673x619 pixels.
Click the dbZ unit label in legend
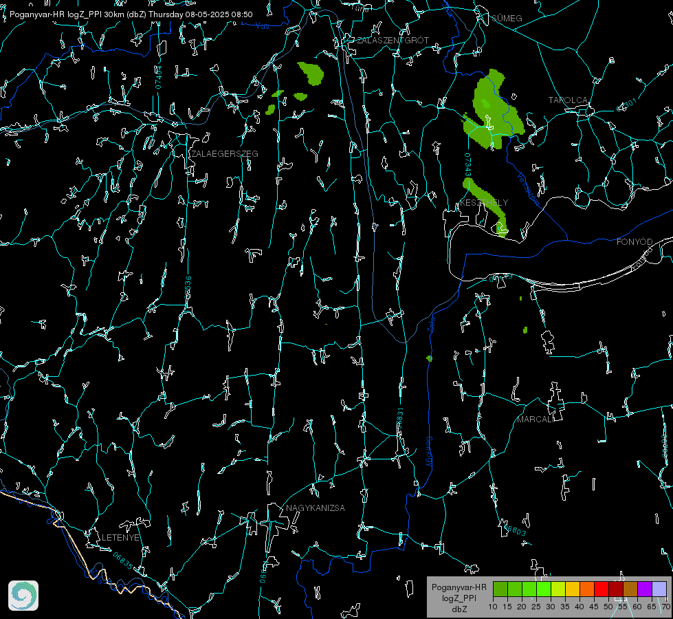[x=459, y=609]
